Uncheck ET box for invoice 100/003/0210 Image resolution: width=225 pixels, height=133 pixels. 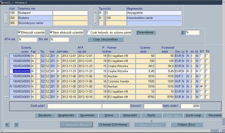[202, 86]
